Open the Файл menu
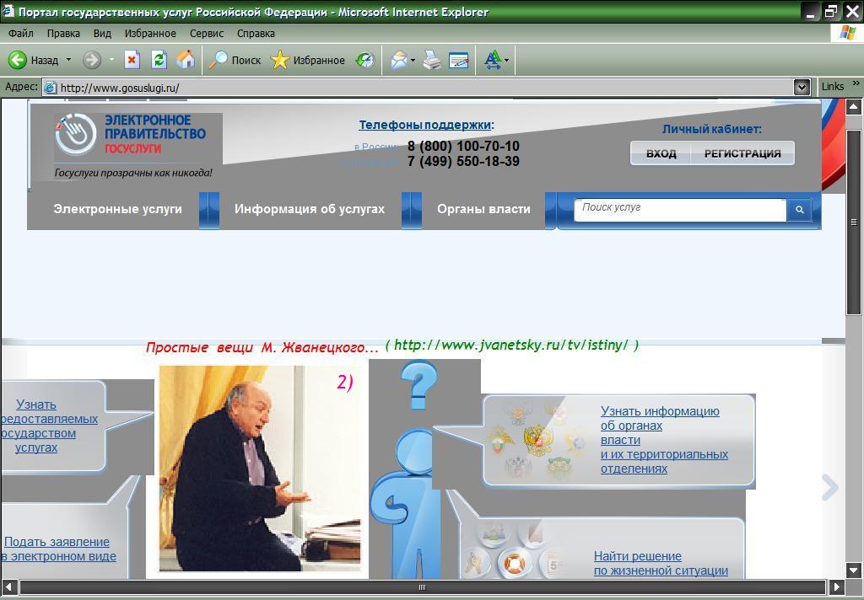Image resolution: width=864 pixels, height=600 pixels. coord(20,33)
